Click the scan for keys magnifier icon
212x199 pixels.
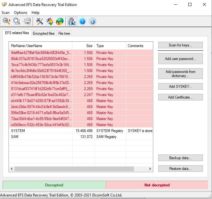tap(7, 21)
